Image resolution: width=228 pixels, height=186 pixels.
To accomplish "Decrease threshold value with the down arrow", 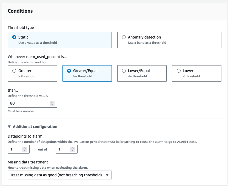I will [x=52, y=105].
